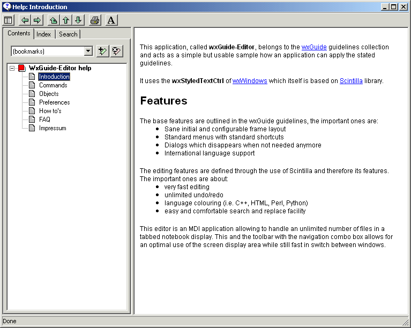The height and width of the screenshot is (328, 411).
Task: Switch to the Search tab
Action: point(68,34)
